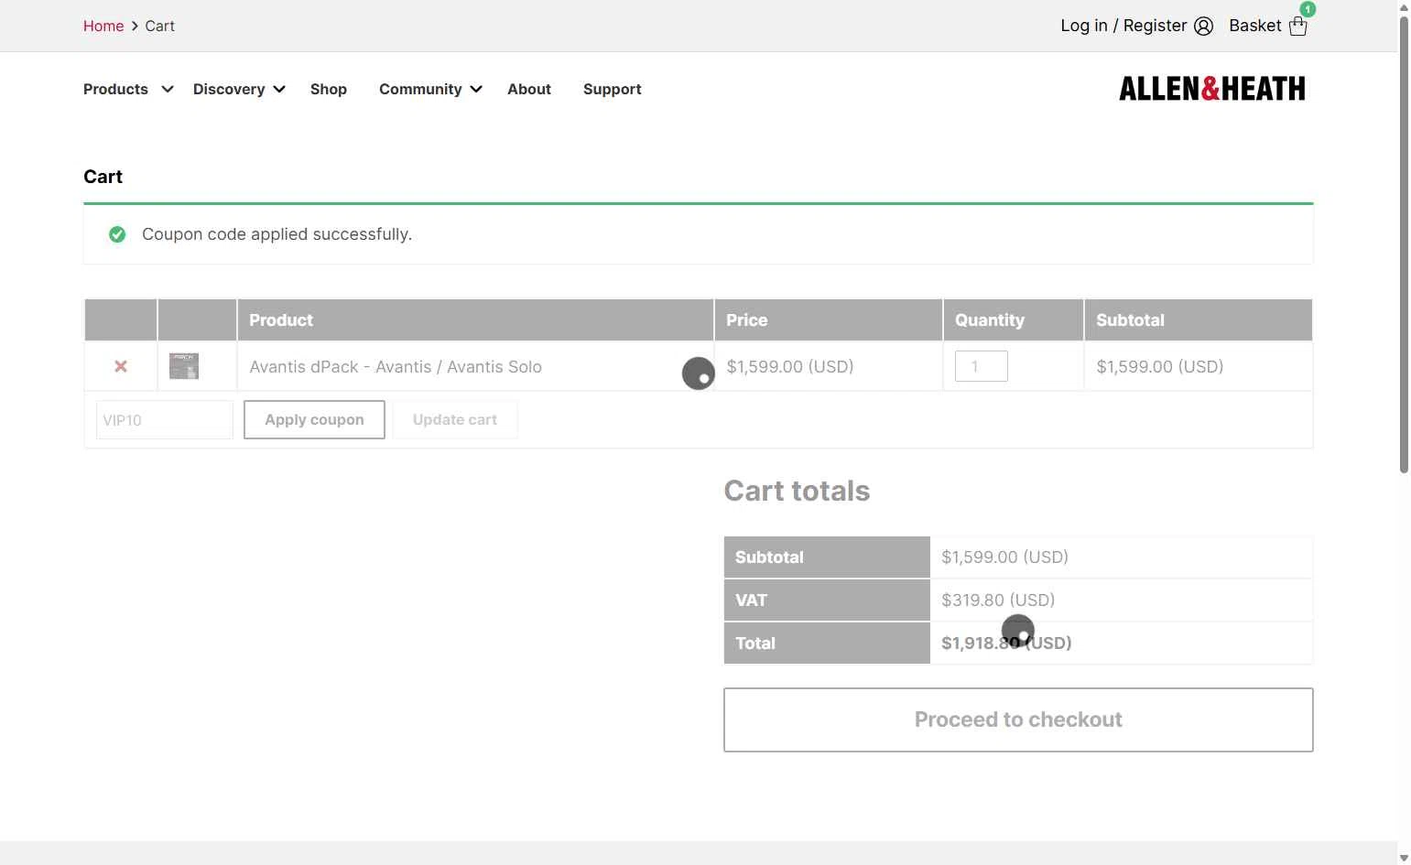
Task: Click the Allen & Heath logo
Action: point(1211,89)
